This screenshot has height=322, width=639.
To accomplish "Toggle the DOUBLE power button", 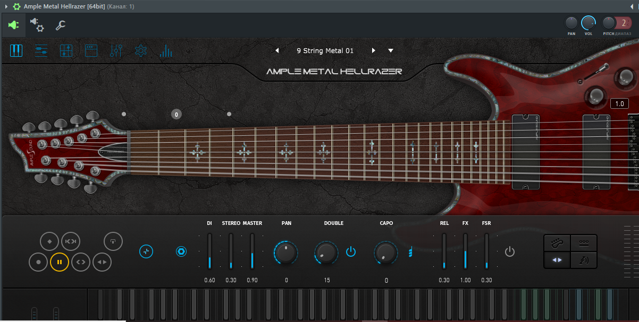I will click(x=350, y=251).
